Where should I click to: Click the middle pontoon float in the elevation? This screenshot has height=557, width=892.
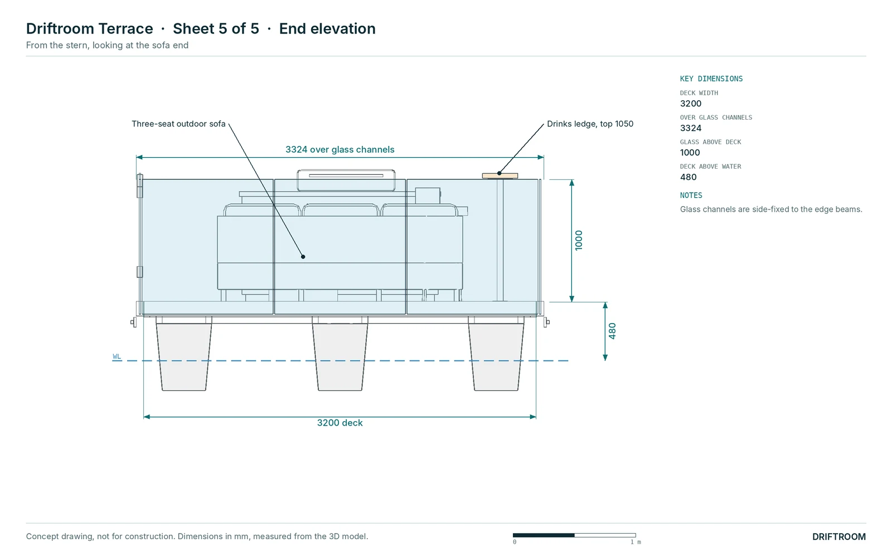pyautogui.click(x=340, y=356)
